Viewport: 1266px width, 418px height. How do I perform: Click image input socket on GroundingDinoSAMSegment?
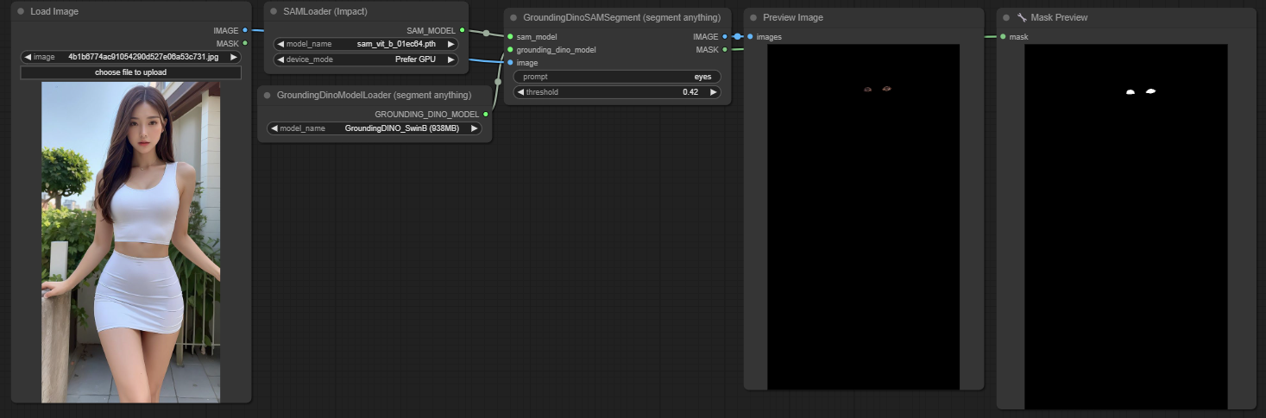click(510, 63)
